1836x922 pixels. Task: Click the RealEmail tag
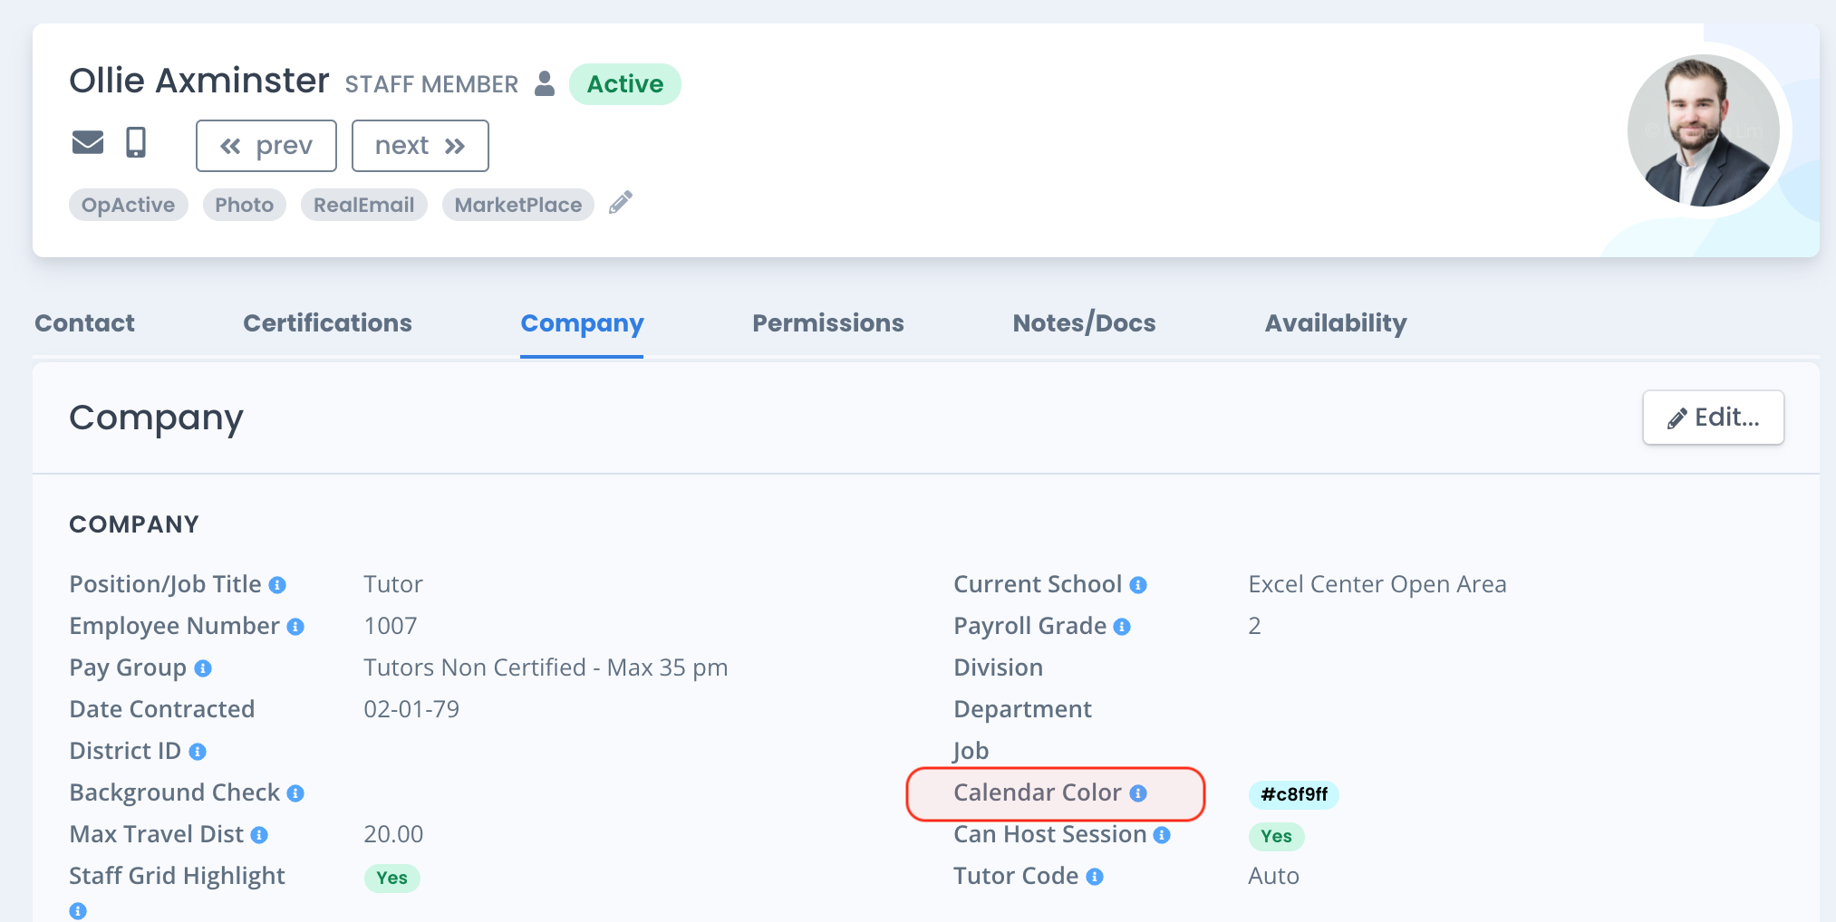(364, 205)
